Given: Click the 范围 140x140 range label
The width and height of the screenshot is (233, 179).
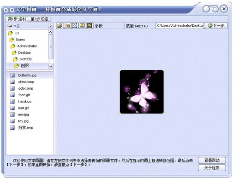Looking at the screenshot, I should pyautogui.click(x=137, y=26).
